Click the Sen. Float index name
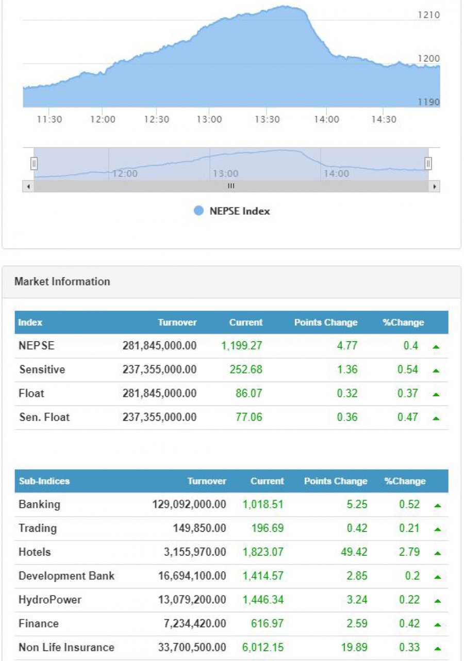Screen dimensions: 464x661 [44, 417]
